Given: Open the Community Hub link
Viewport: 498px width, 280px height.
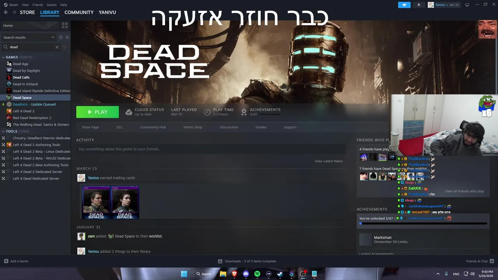Looking at the screenshot, I should [x=153, y=127].
